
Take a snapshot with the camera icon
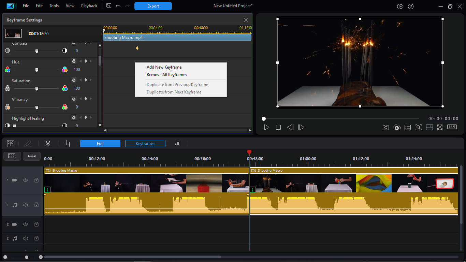coord(385,127)
